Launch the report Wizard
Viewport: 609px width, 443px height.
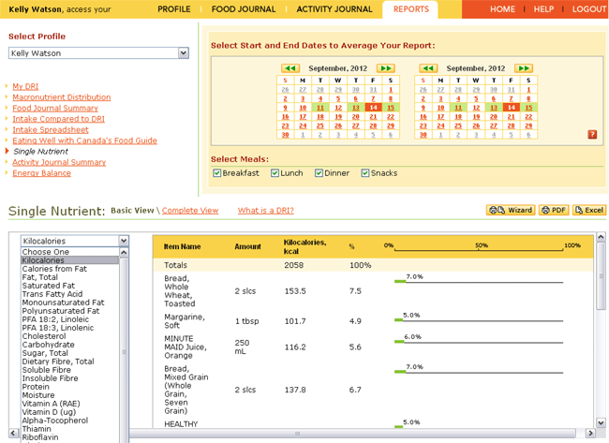pyautogui.click(x=511, y=210)
